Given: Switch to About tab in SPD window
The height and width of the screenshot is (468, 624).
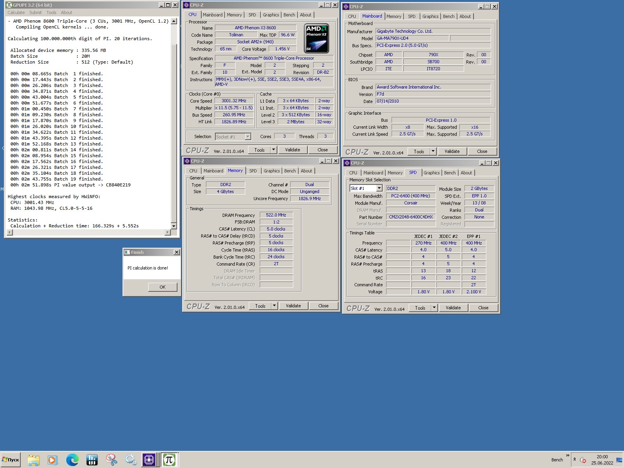Looking at the screenshot, I should [466, 173].
